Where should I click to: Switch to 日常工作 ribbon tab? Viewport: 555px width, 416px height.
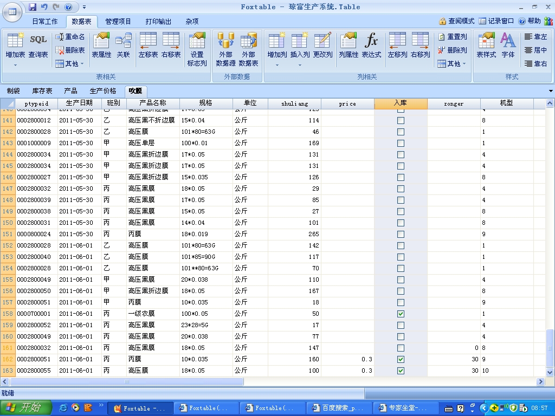click(x=45, y=22)
